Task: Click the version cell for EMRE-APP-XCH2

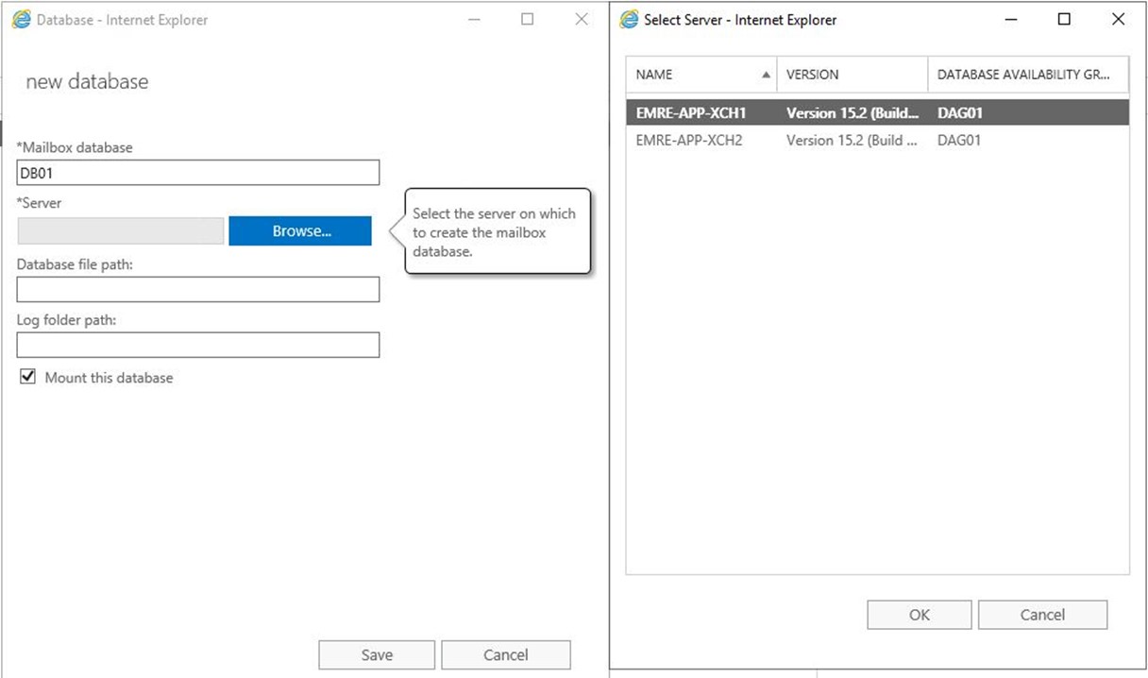Action: 853,141
